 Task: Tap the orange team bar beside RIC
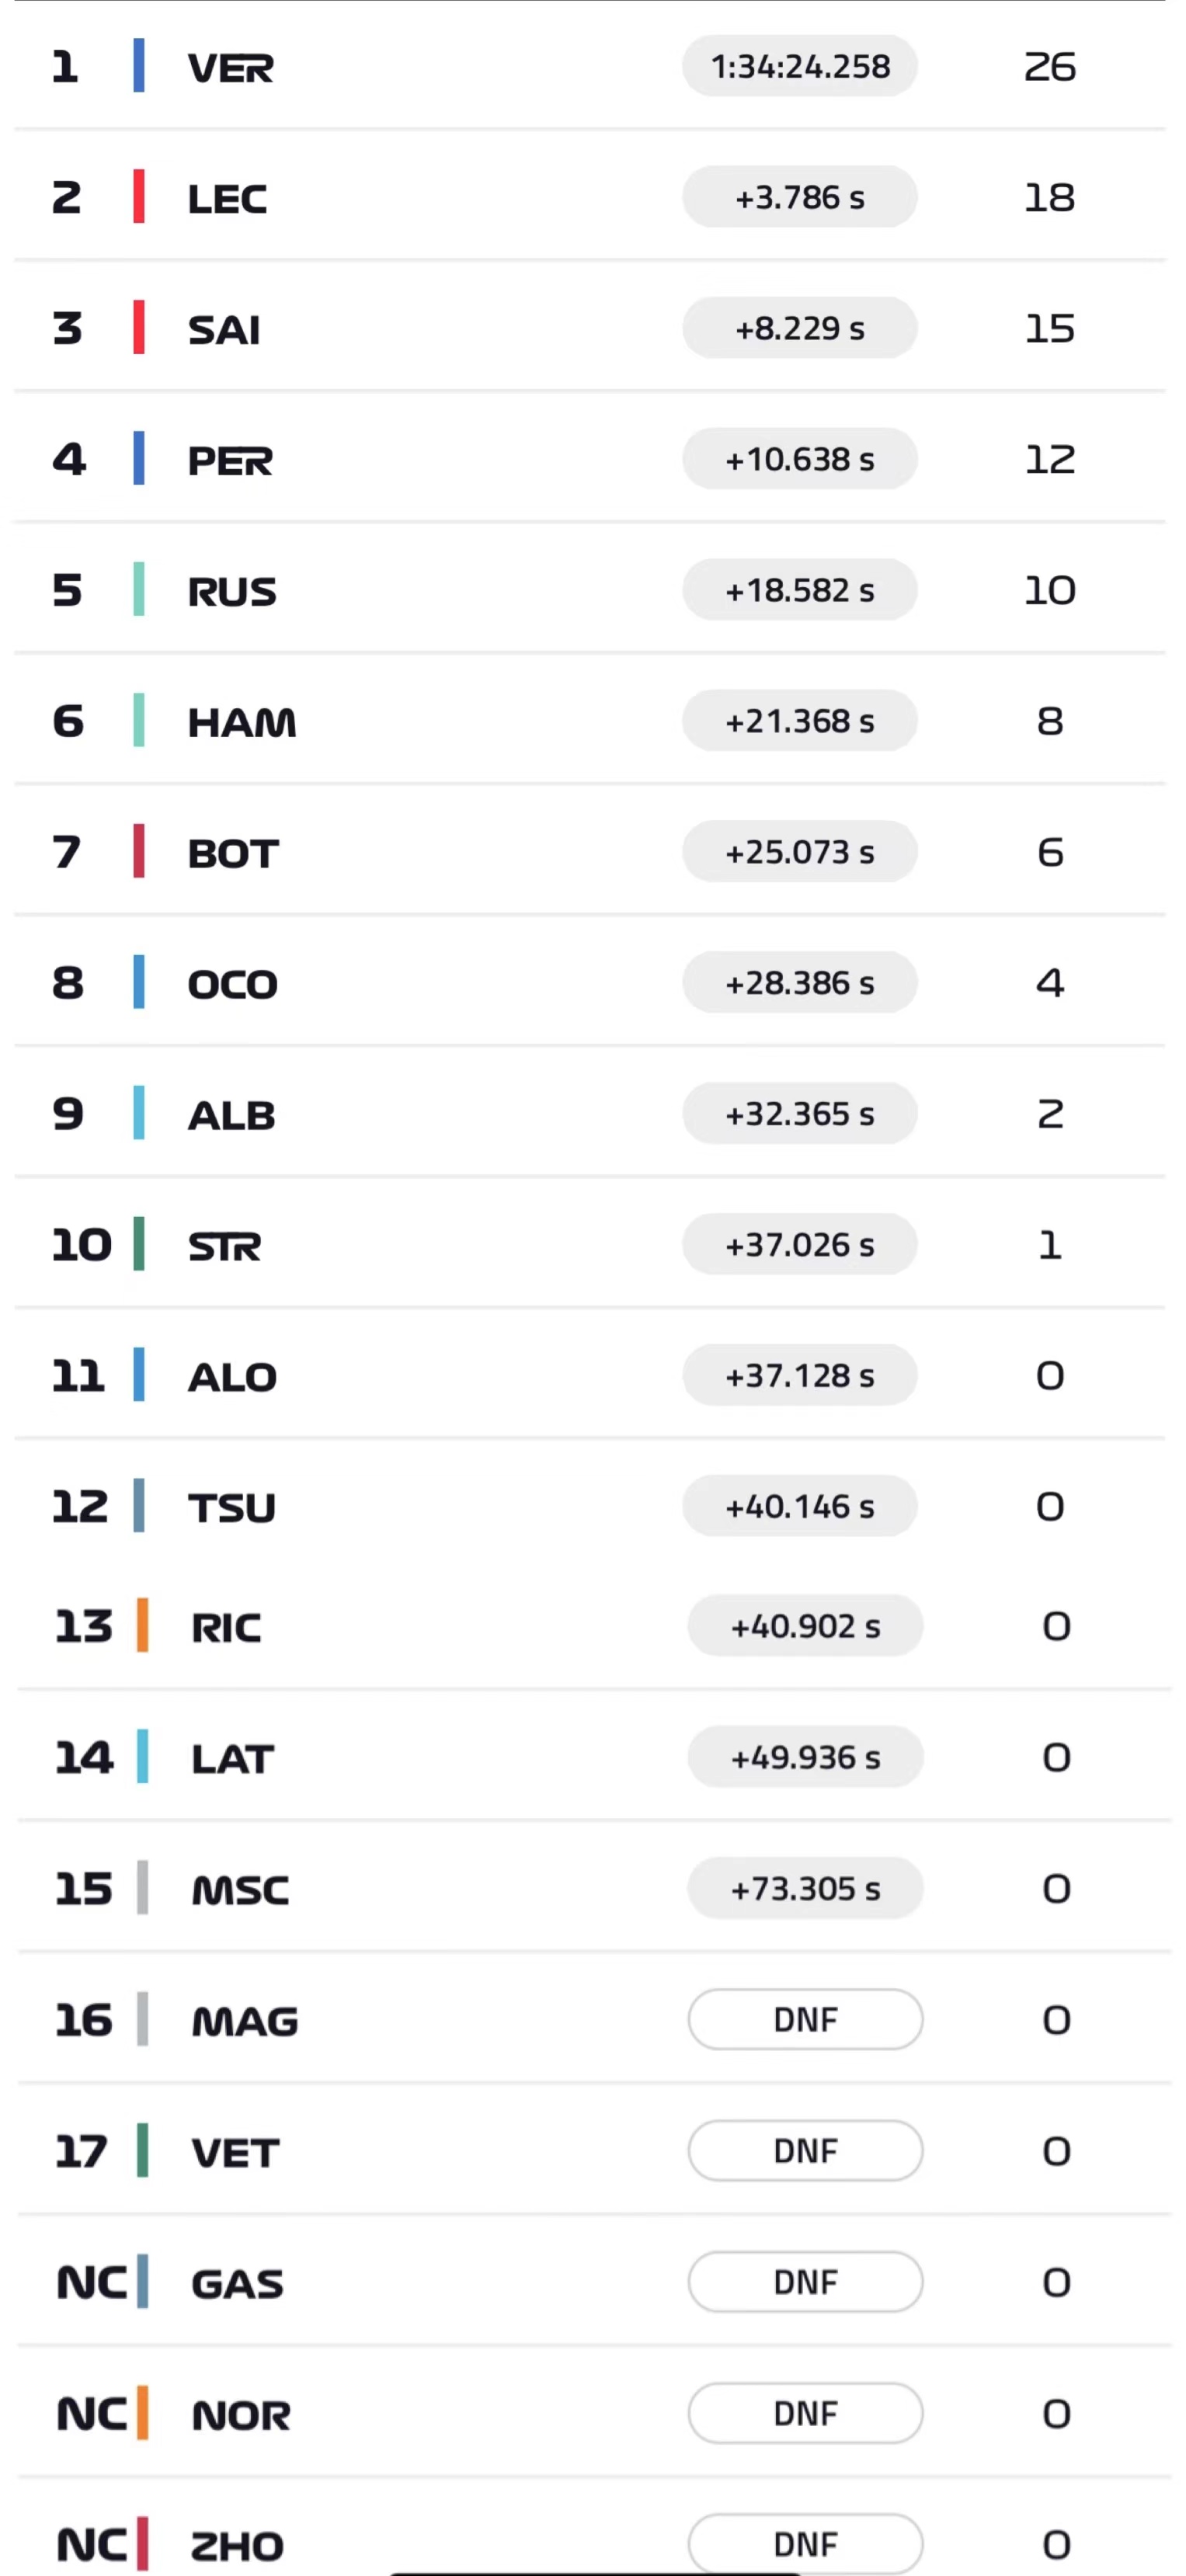pyautogui.click(x=143, y=1626)
